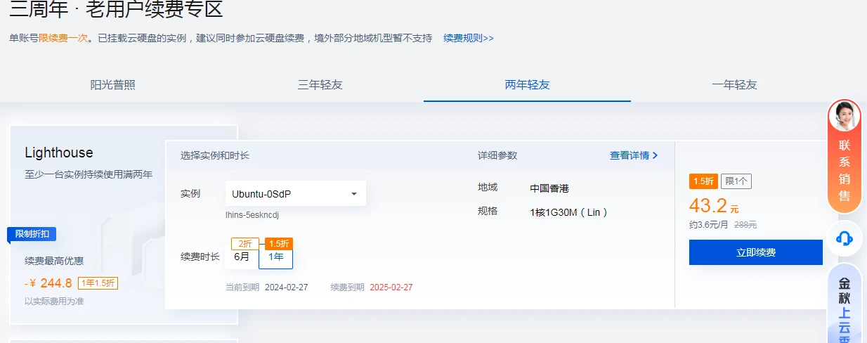Screen dimensions: 867x343
Task: Select the 1年 renewal duration option
Action: pyautogui.click(x=275, y=257)
